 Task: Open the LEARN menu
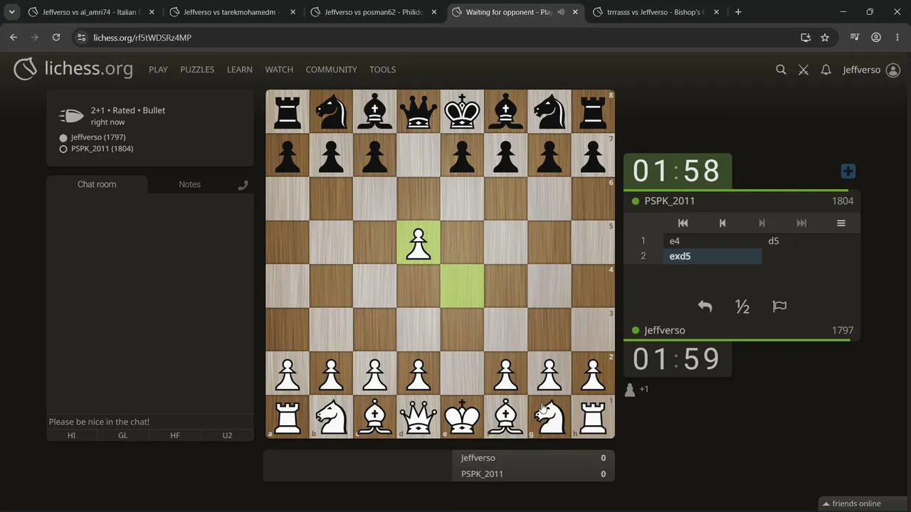tap(240, 70)
